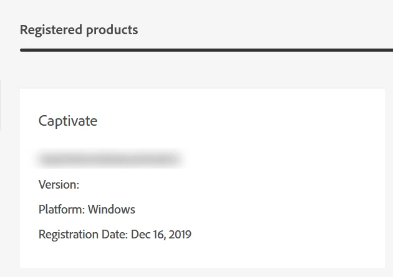Image resolution: width=393 pixels, height=277 pixels.
Task: Select the Windows platform value
Action: tap(111, 209)
